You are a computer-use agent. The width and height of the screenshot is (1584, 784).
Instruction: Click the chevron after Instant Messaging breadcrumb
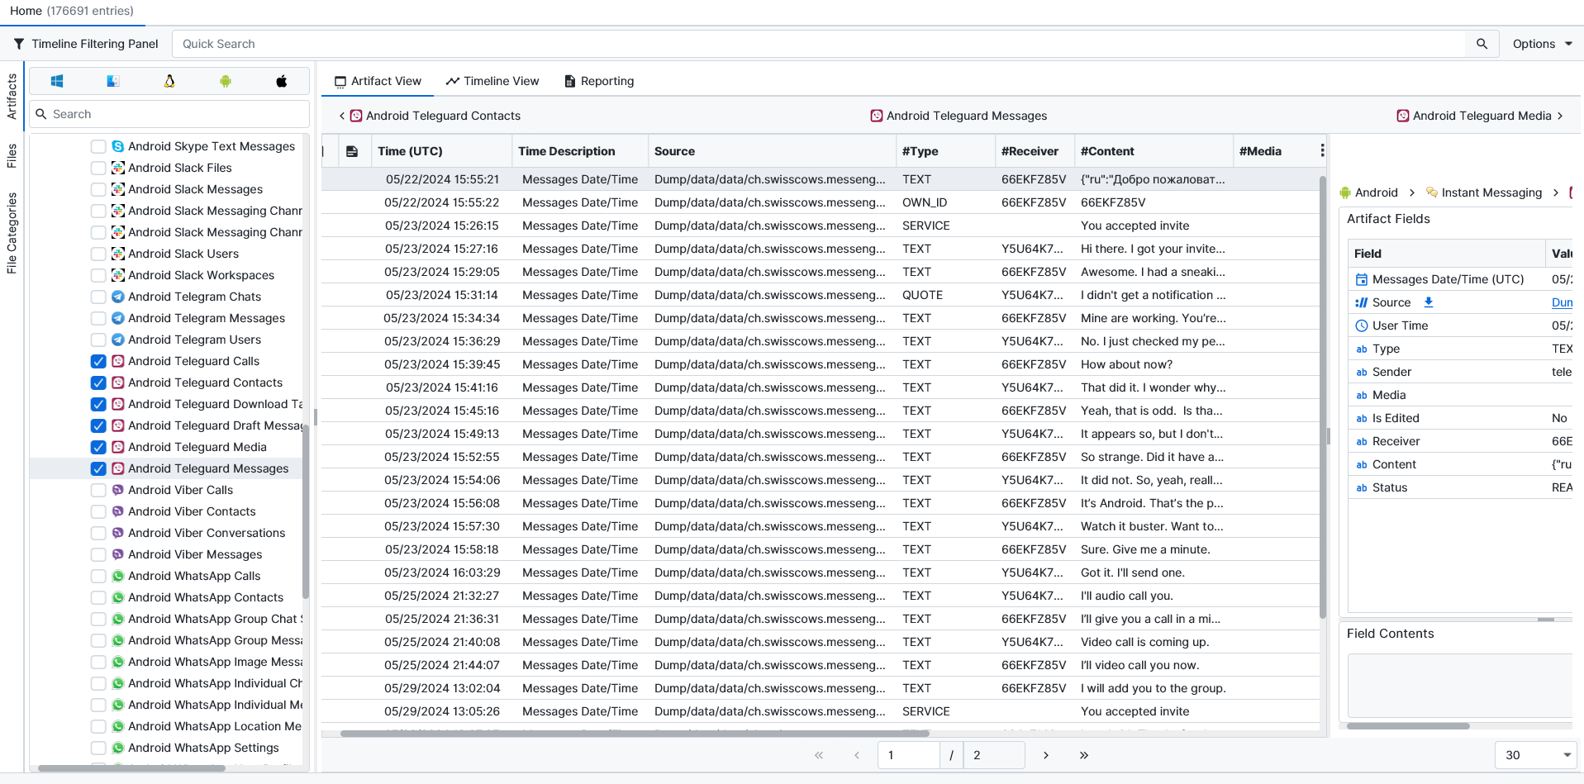click(1556, 192)
